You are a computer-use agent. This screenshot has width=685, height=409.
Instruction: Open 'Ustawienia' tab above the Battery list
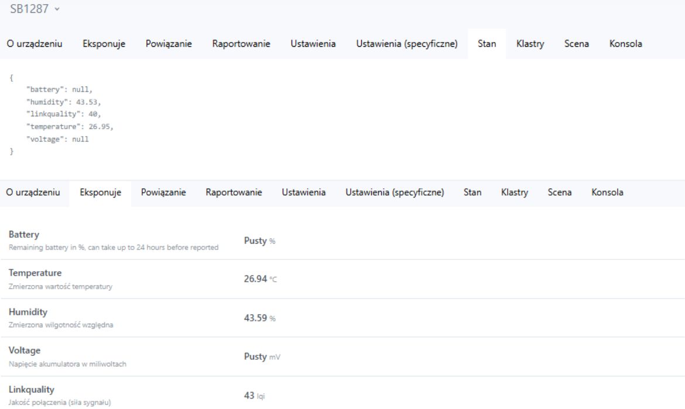pos(304,192)
